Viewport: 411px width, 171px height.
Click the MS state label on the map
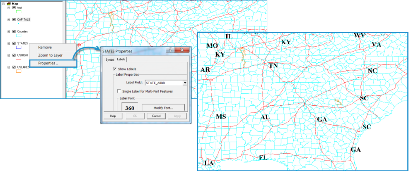tap(221, 116)
